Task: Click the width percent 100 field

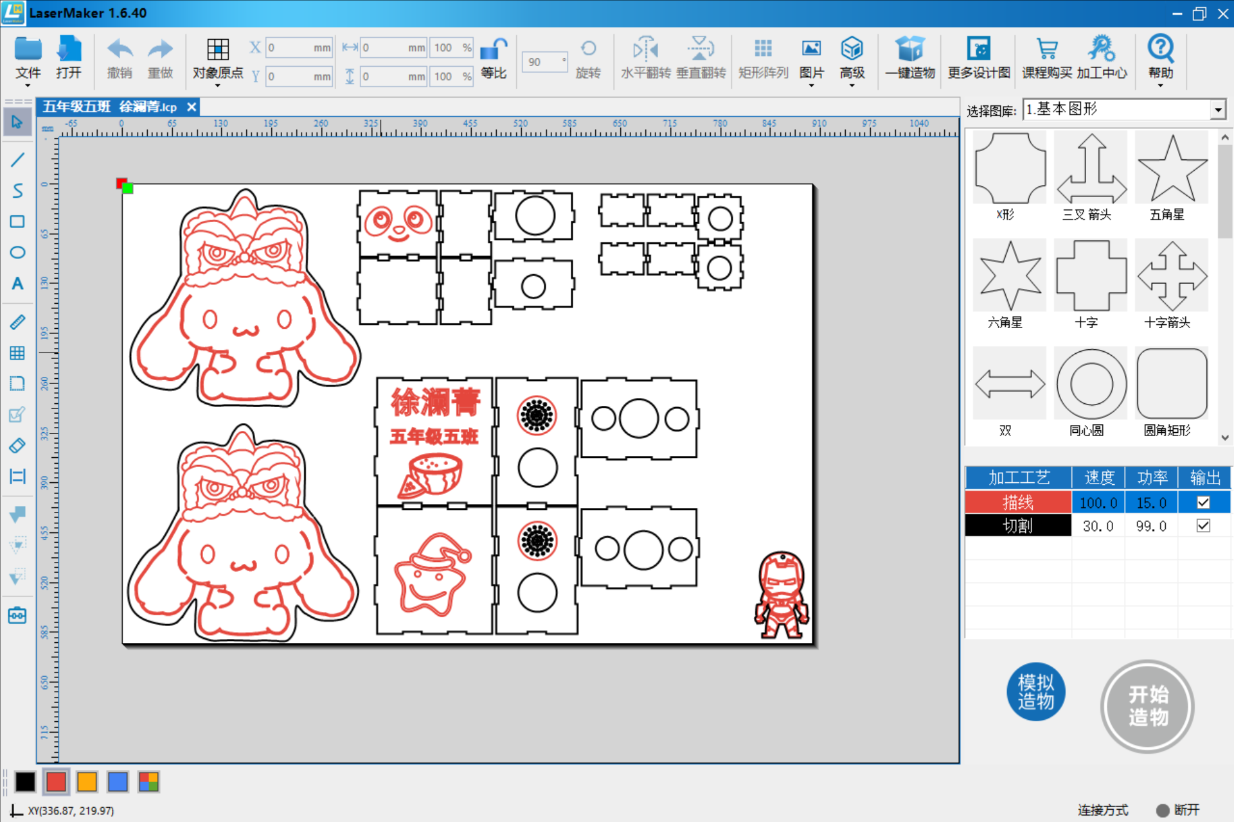Action: [x=451, y=48]
